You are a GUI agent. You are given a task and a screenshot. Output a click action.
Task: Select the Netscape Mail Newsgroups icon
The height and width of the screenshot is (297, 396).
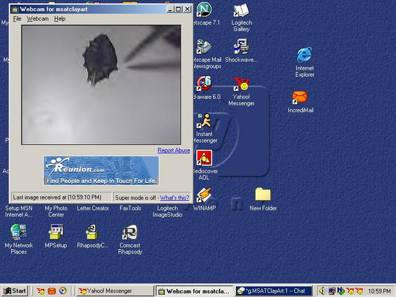204,47
